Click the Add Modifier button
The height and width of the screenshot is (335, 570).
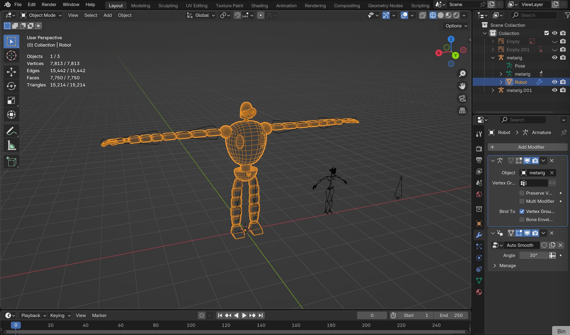(x=528, y=147)
